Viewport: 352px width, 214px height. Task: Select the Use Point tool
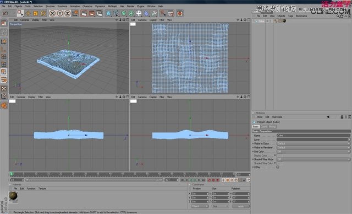(4, 57)
